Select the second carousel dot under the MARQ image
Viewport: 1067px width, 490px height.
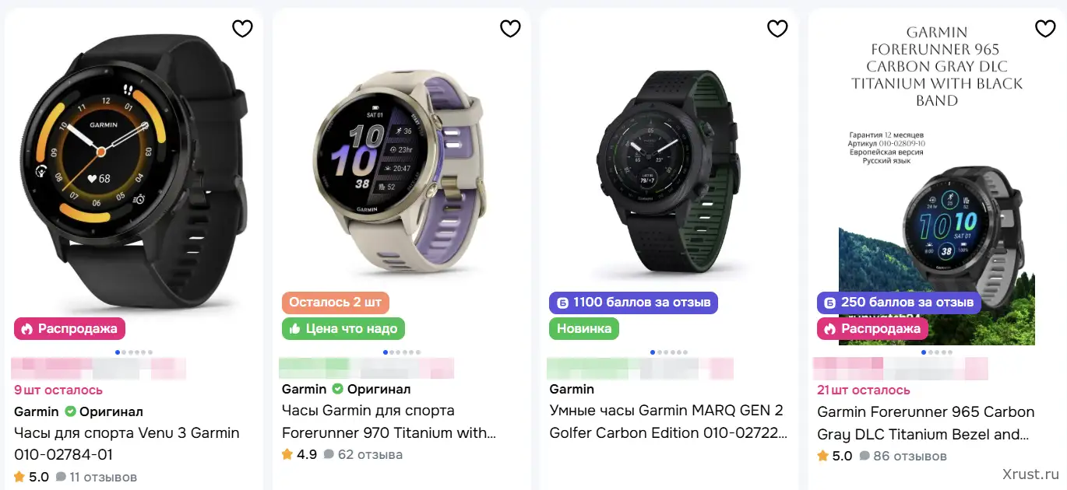[x=660, y=352]
